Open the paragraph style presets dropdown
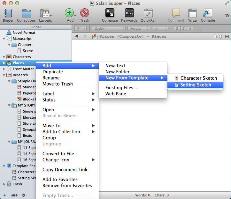Viewport: 231px width, 199px height. coord(81,28)
